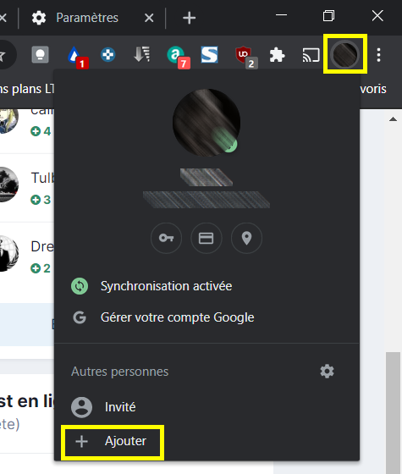Click the blue S extension icon
Viewport: 402px width, 474px height.
pos(210,55)
